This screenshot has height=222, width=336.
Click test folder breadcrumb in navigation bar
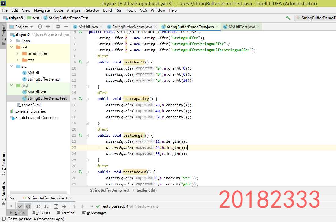(33, 18)
